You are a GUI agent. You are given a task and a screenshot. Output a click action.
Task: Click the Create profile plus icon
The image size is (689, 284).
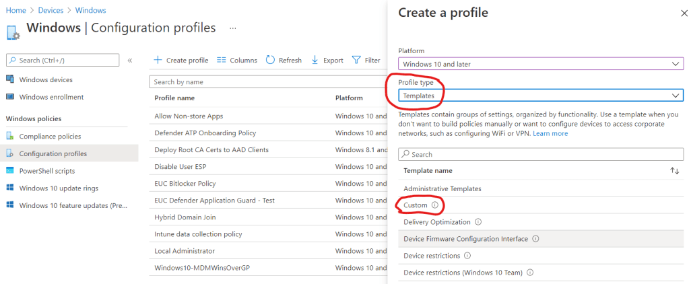158,60
